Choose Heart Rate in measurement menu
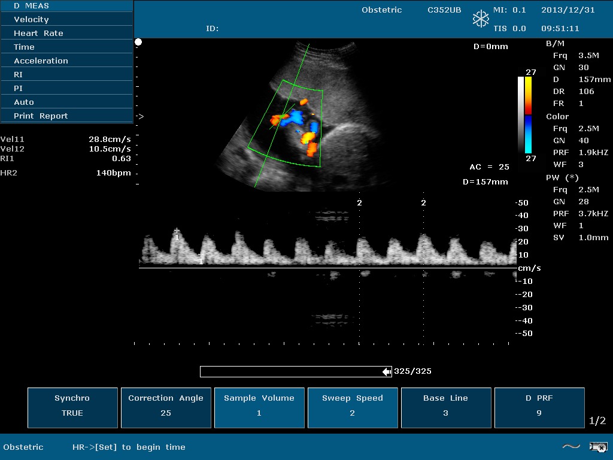The image size is (613, 460). (x=66, y=34)
